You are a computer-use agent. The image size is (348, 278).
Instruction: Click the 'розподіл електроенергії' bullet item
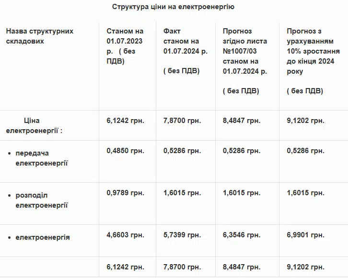click(x=42, y=200)
